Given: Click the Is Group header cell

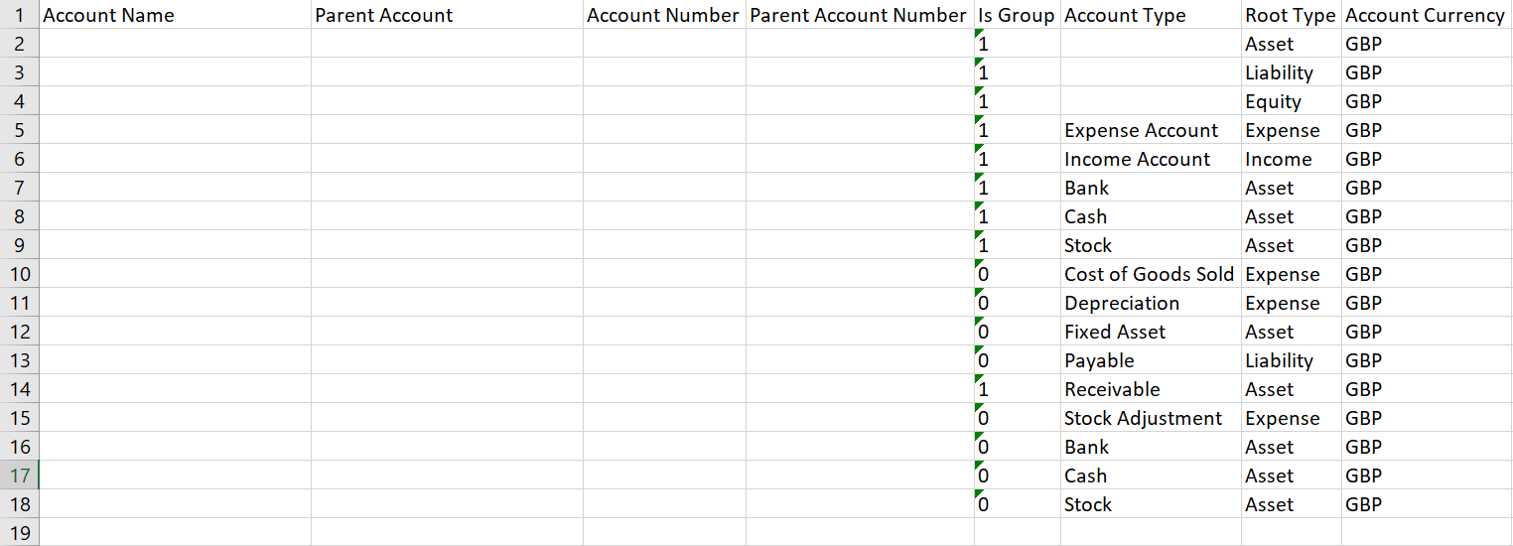Looking at the screenshot, I should (1016, 15).
